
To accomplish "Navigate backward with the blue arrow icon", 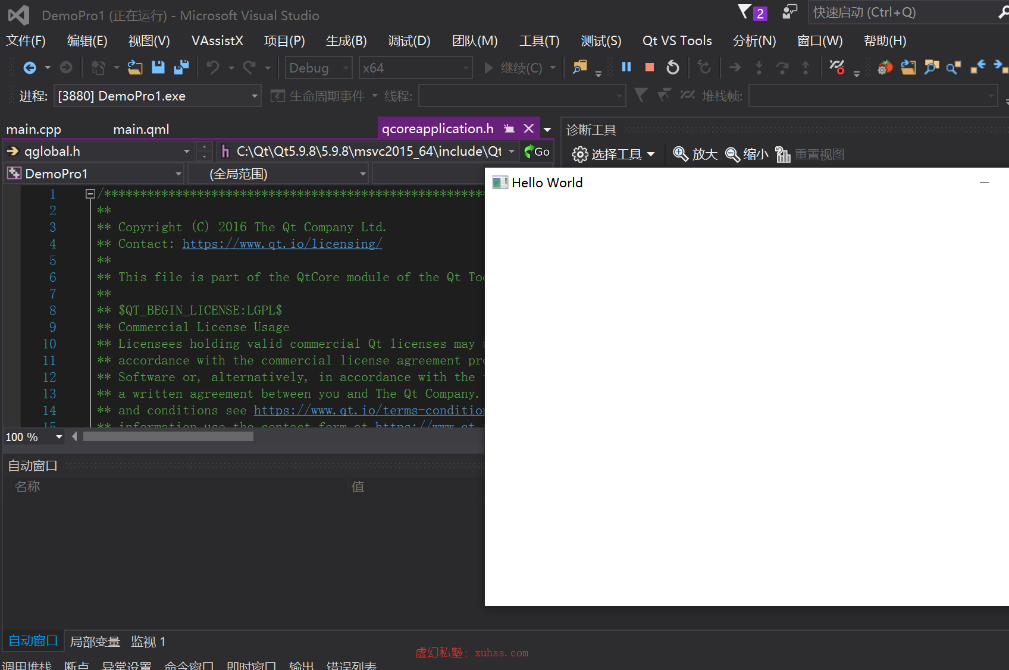I will (x=29, y=68).
